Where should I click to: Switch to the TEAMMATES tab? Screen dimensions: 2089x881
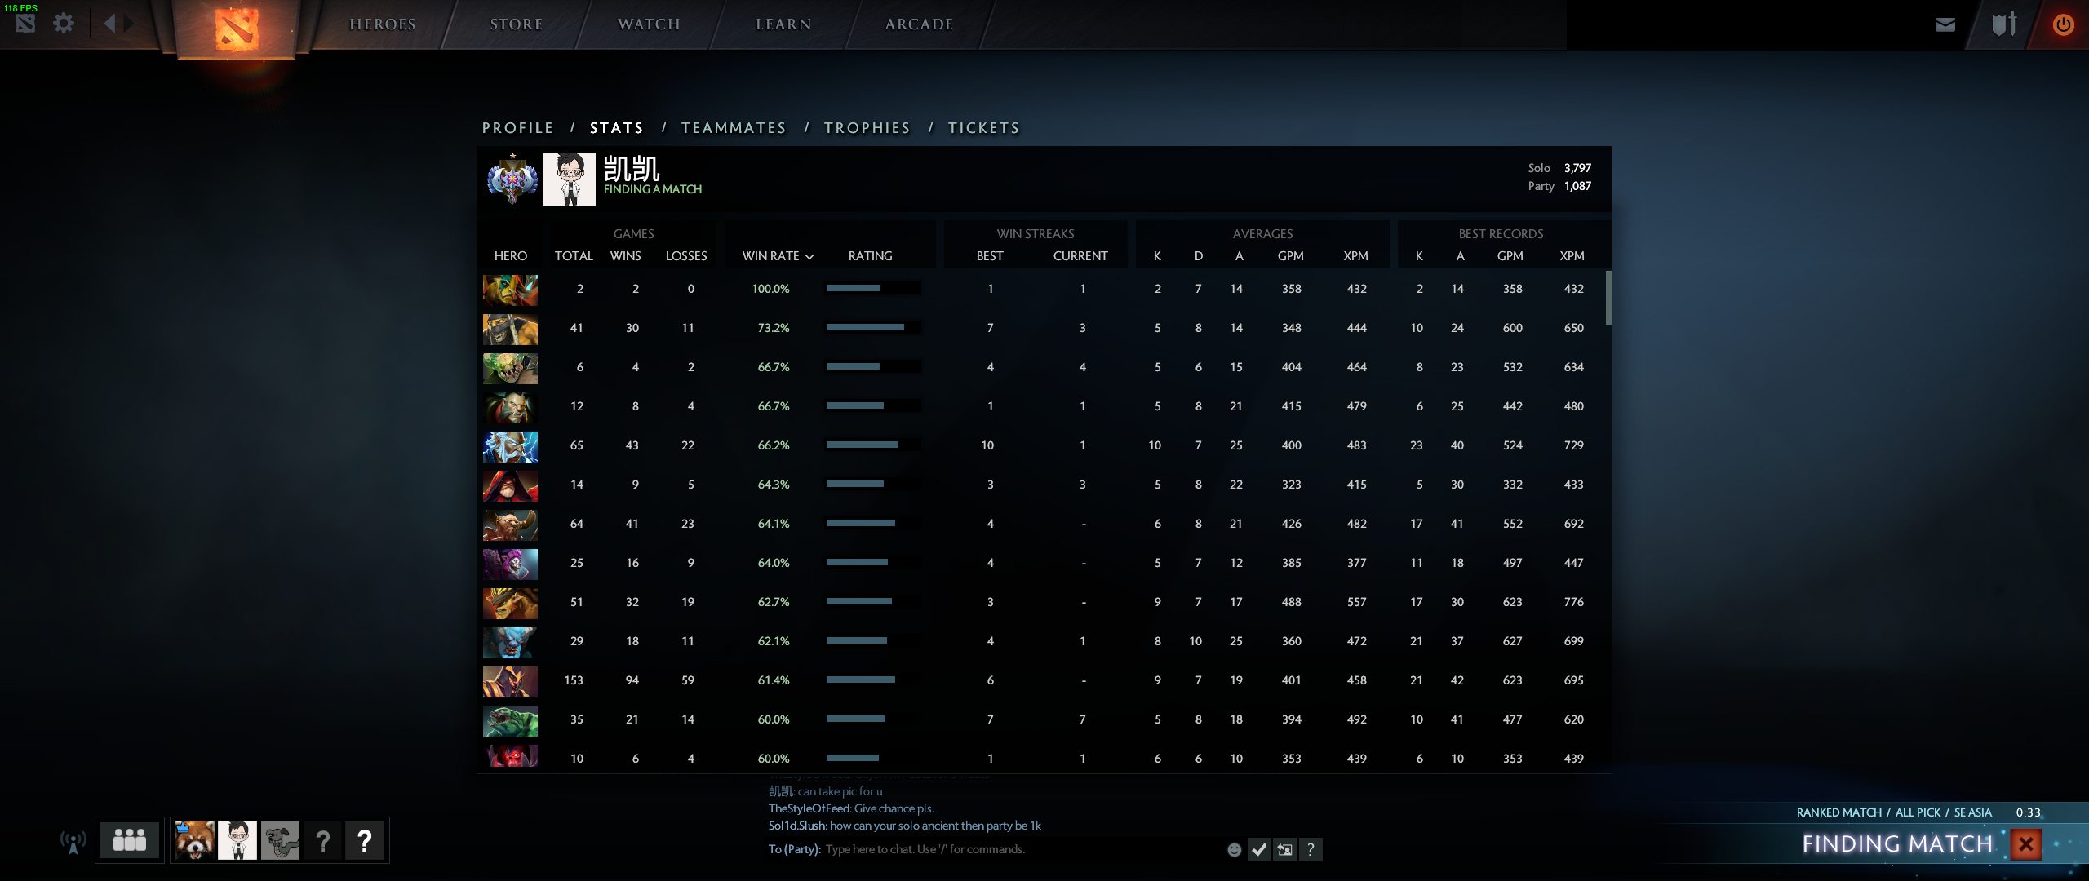[x=734, y=128]
